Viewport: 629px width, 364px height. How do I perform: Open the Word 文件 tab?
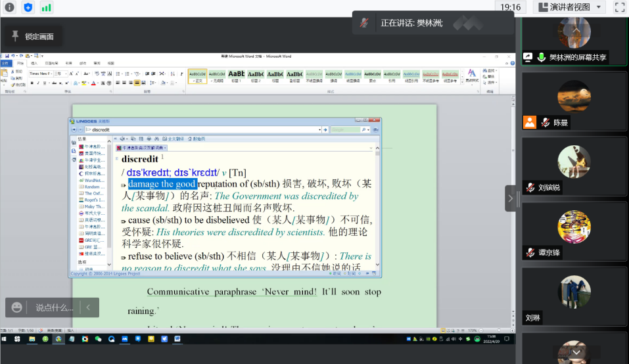click(6, 63)
